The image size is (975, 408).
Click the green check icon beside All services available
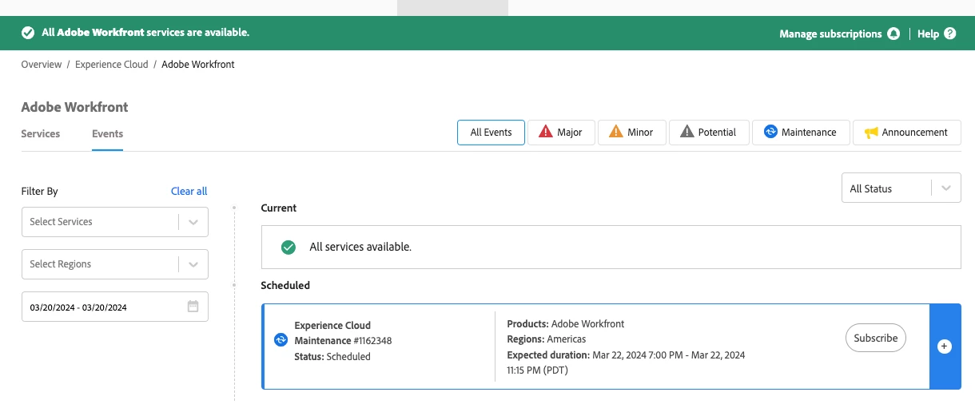pyautogui.click(x=289, y=247)
